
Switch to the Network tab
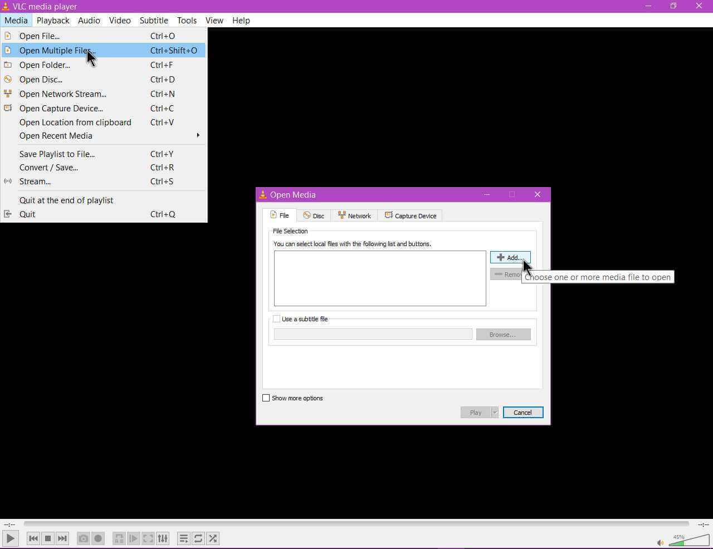pos(354,216)
